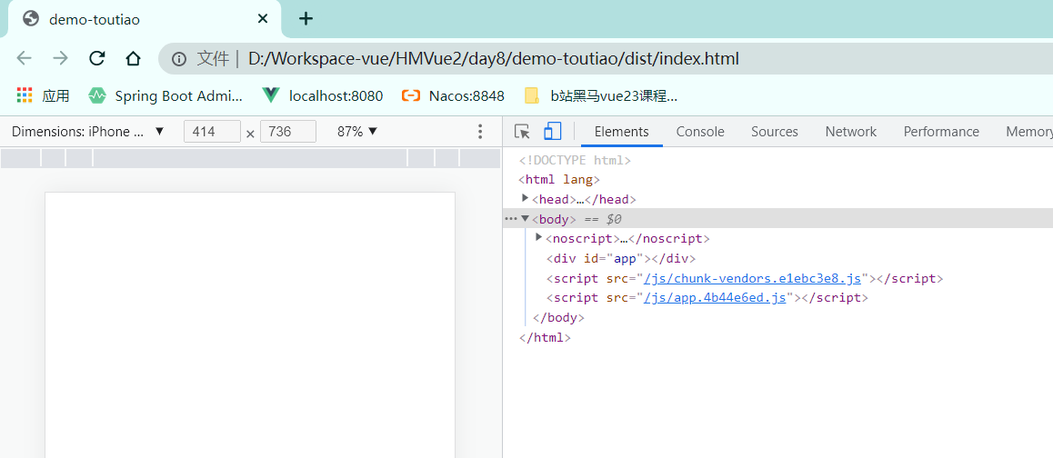
Task: Edit the viewport width field 414
Action: pos(212,132)
